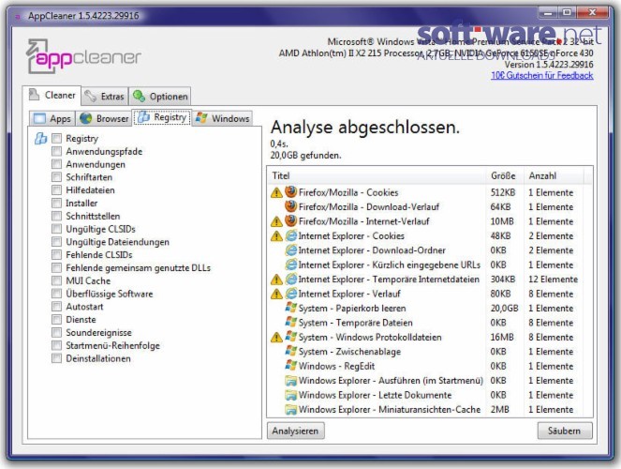The image size is (621, 469).
Task: Check the top-level Registry checkbox
Action: coord(57,138)
